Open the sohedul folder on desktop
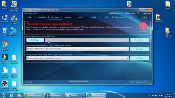Screen dimensions: 175x98 coord(5,5)
